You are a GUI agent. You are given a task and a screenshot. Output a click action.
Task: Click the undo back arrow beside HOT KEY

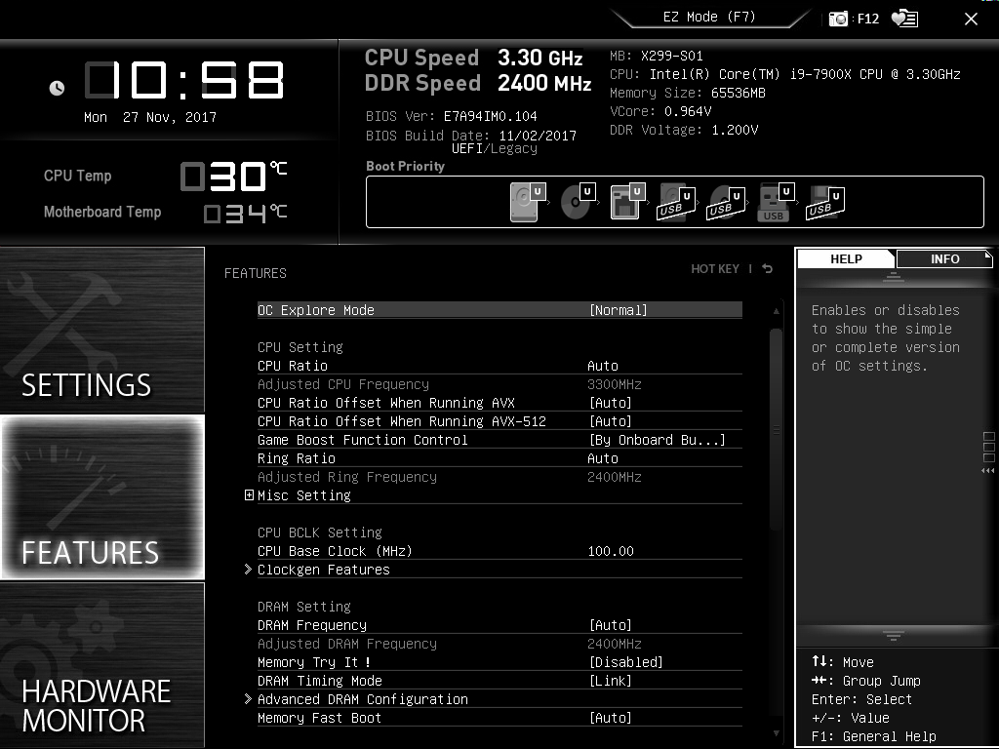point(768,269)
